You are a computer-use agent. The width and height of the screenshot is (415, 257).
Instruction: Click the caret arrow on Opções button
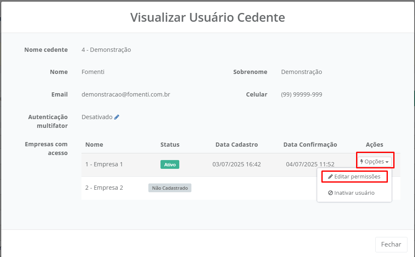(x=387, y=162)
